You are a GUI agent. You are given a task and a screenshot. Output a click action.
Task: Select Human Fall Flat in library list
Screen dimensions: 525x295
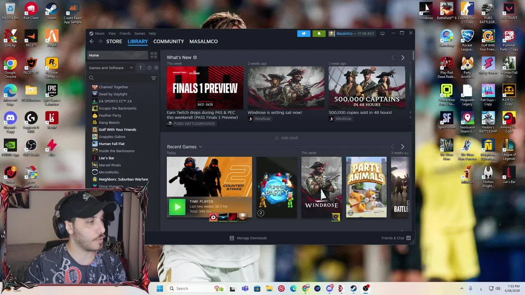click(x=112, y=144)
